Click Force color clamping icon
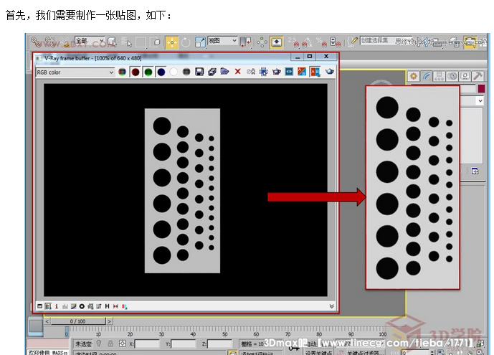The image size is (494, 355). 48,306
